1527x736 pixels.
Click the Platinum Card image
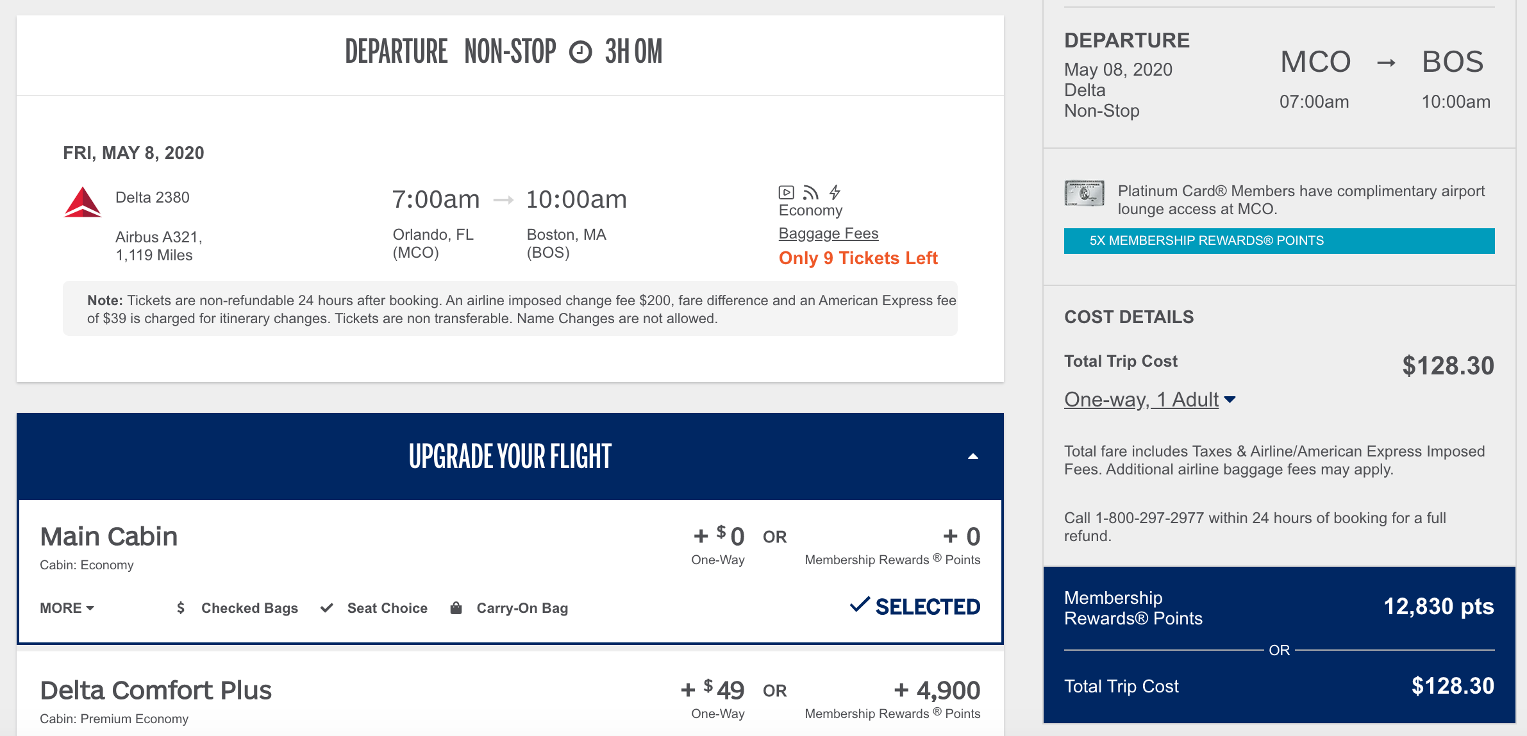[x=1084, y=193]
